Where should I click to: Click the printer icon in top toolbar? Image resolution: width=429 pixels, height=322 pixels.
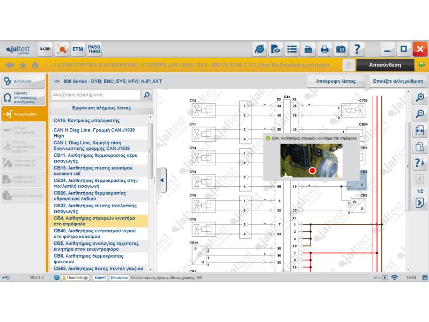coord(324,49)
